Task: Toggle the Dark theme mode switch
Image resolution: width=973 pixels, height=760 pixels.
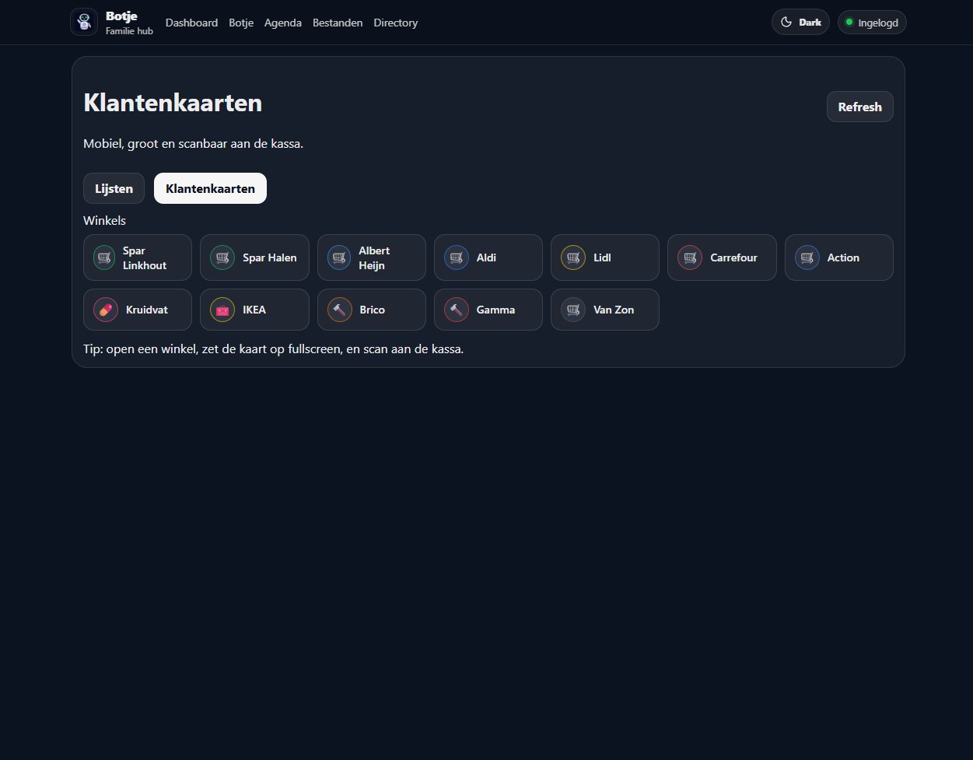Action: point(800,23)
